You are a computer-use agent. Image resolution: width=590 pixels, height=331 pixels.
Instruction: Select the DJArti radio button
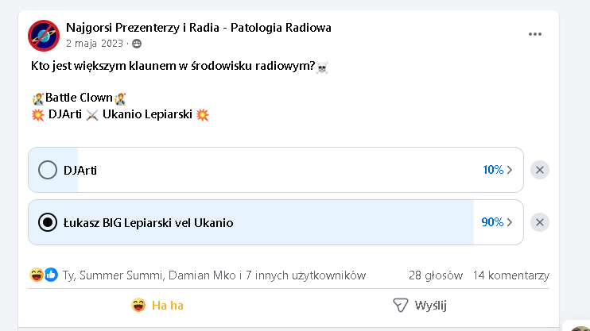[48, 170]
